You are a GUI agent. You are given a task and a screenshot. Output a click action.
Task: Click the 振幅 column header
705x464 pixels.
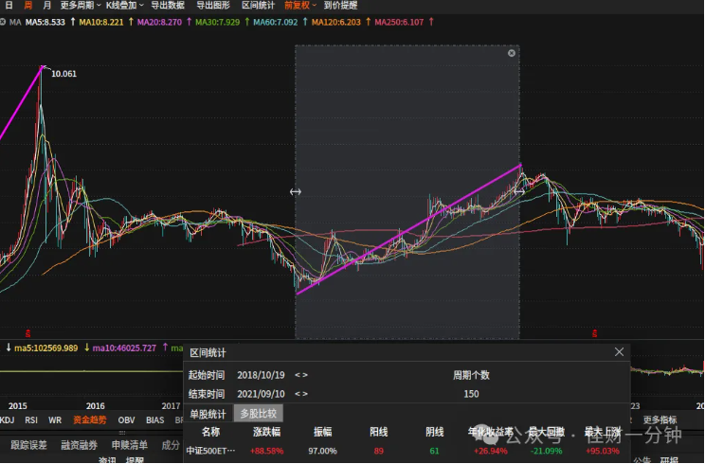tap(323, 432)
